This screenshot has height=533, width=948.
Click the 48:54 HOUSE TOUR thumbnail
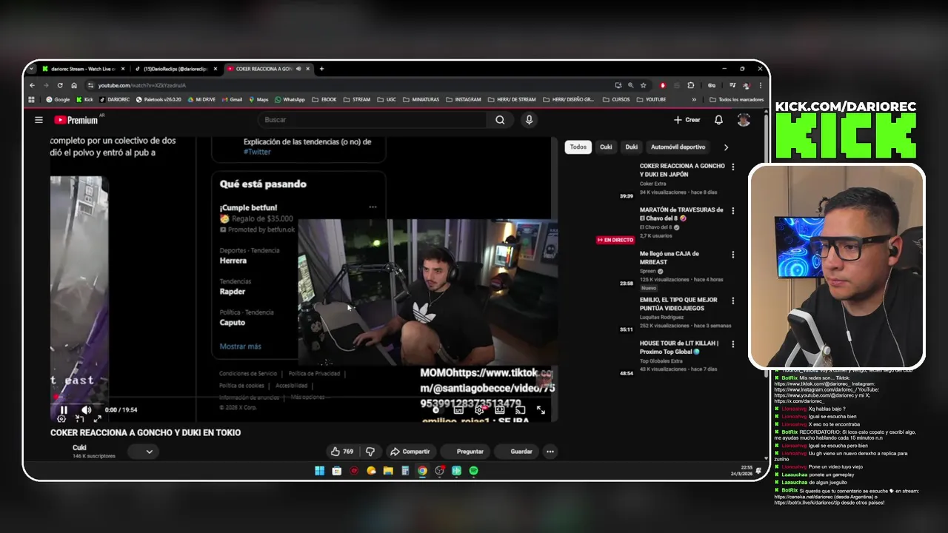598,358
